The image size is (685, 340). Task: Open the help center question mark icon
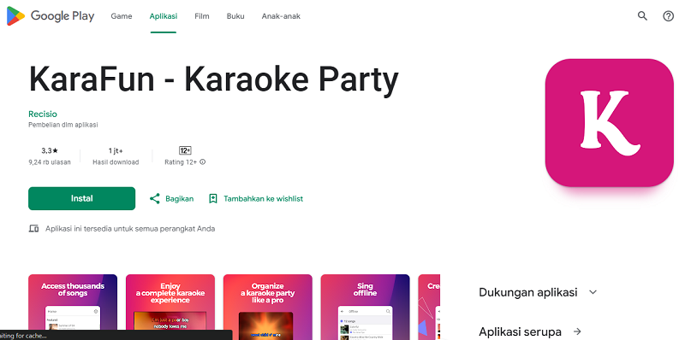pyautogui.click(x=669, y=16)
